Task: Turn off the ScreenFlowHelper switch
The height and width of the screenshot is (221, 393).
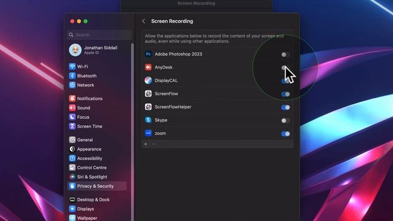Action: 285,107
